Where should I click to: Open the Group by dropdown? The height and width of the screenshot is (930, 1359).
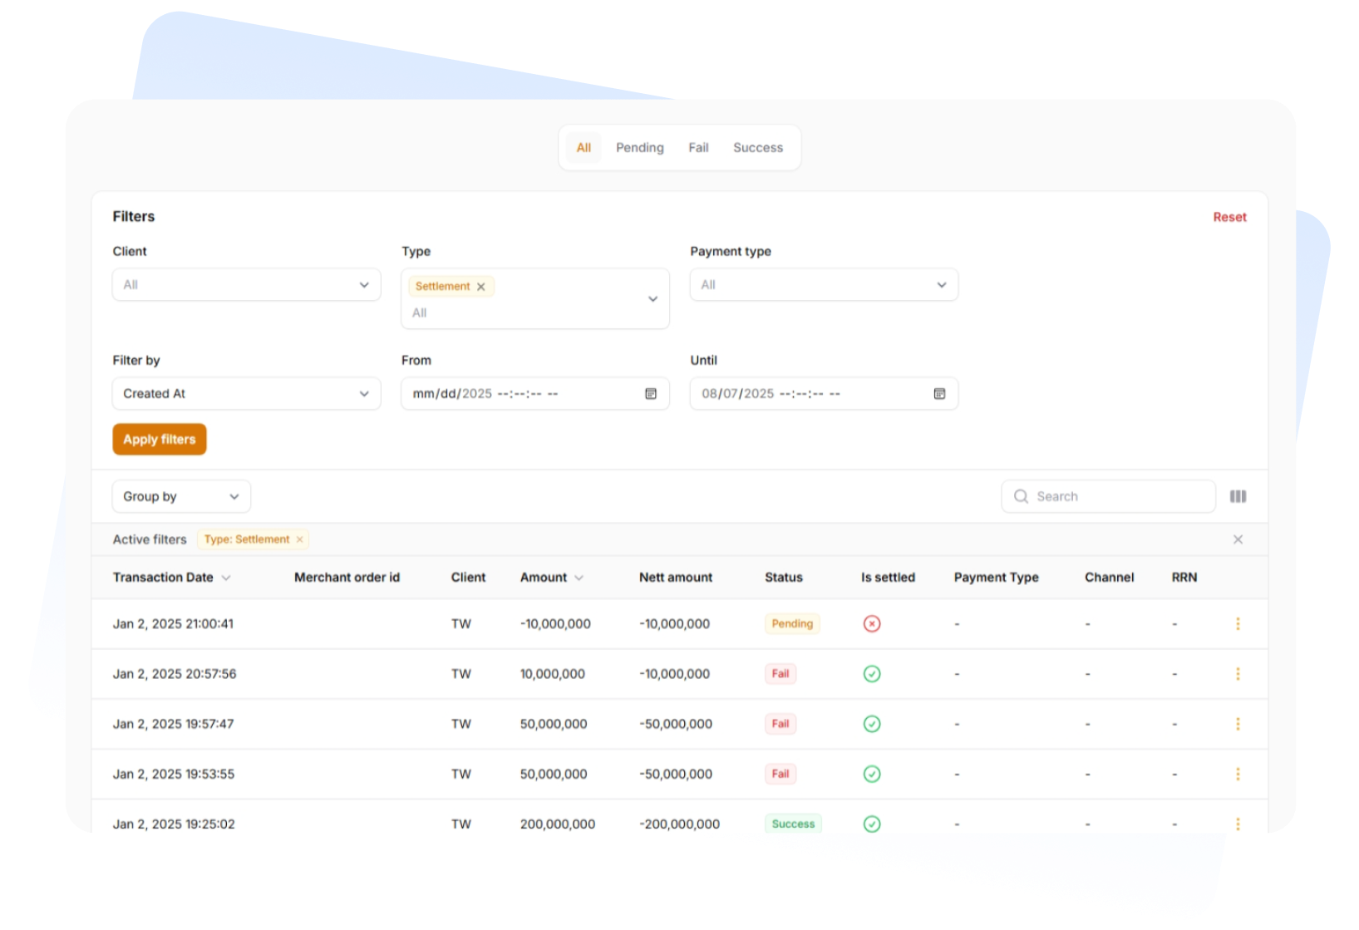click(x=181, y=496)
